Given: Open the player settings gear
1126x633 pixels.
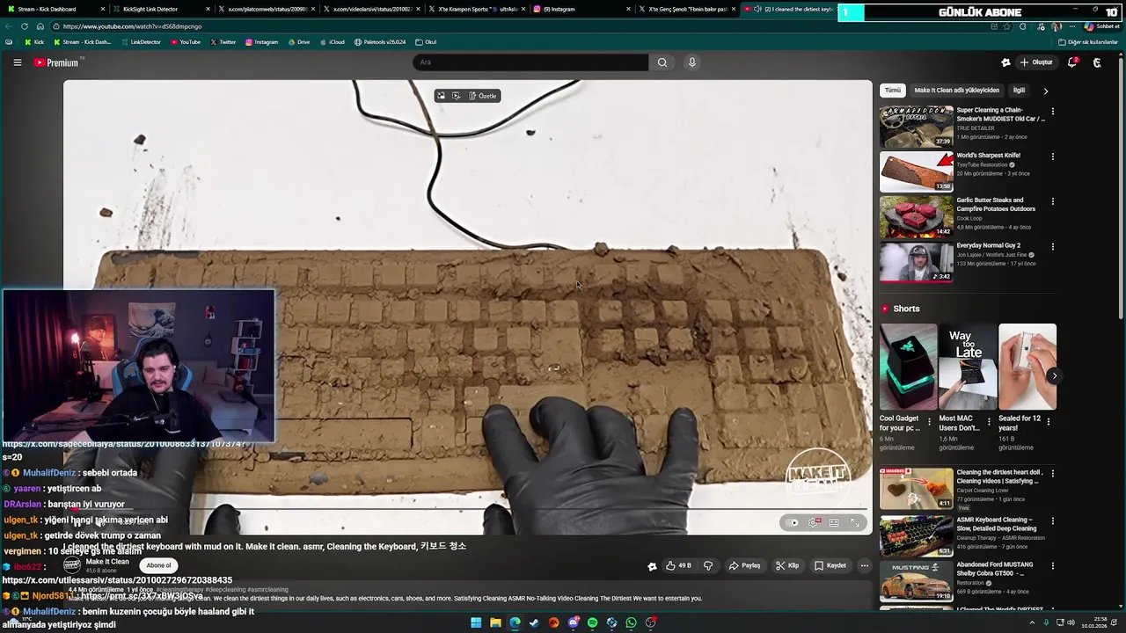Looking at the screenshot, I should pos(814,522).
